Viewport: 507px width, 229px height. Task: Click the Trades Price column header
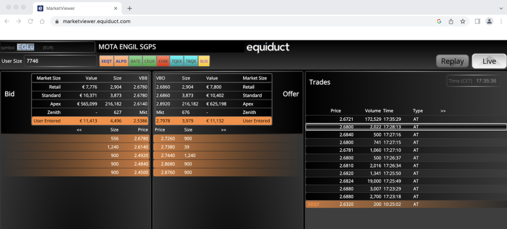(x=336, y=111)
